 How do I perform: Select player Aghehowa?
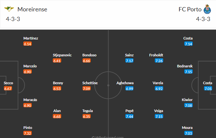pyautogui.click(x=125, y=83)
